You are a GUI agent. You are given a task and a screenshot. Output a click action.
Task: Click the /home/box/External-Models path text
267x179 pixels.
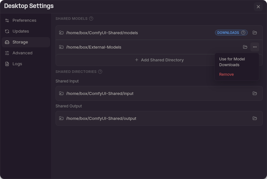(94, 47)
